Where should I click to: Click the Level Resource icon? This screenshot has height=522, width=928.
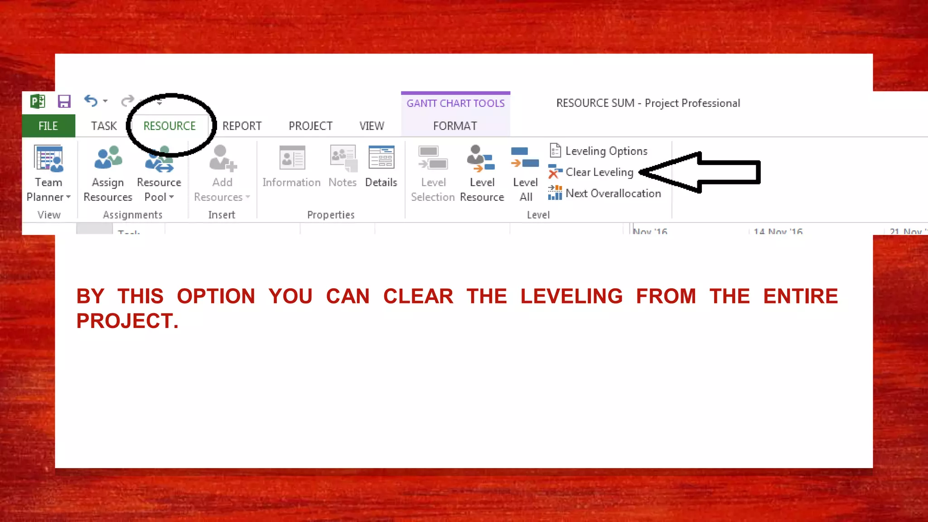481,159
